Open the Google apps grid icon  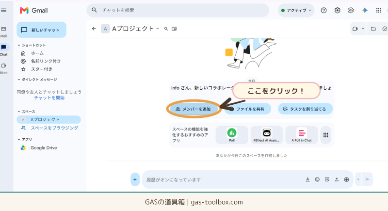(379, 10)
